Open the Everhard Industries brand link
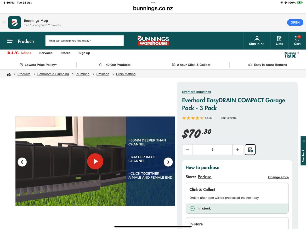 click(x=196, y=92)
